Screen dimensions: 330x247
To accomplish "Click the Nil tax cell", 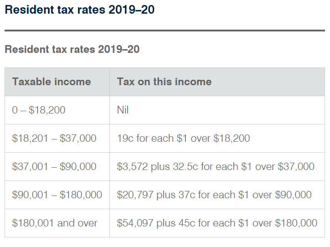I will tap(217, 110).
